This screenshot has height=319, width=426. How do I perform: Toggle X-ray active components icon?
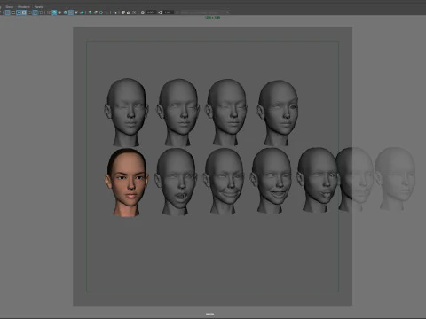tap(129, 12)
